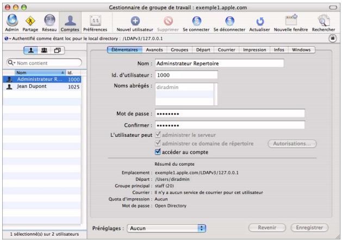Click the /Users/diradmin Départ value
342x240 pixels.
click(172, 179)
